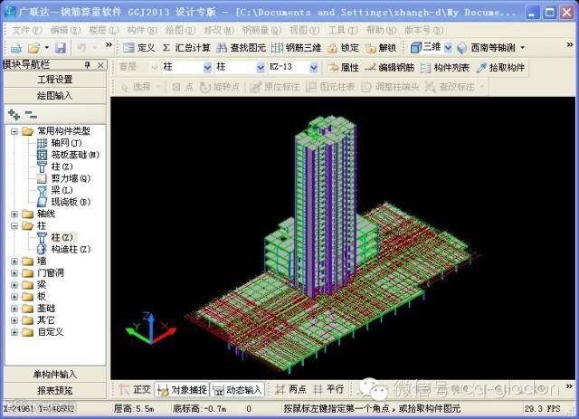The image size is (579, 419).
Task: Click 两点 two-point tool
Action: tap(290, 389)
